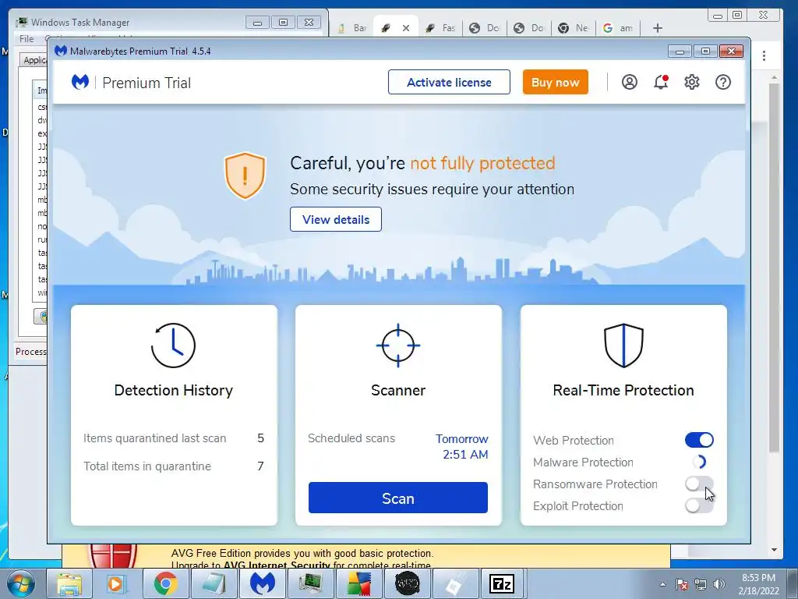Open Windows Media Player taskbar icon
This screenshot has height=599, width=798.
point(116,583)
